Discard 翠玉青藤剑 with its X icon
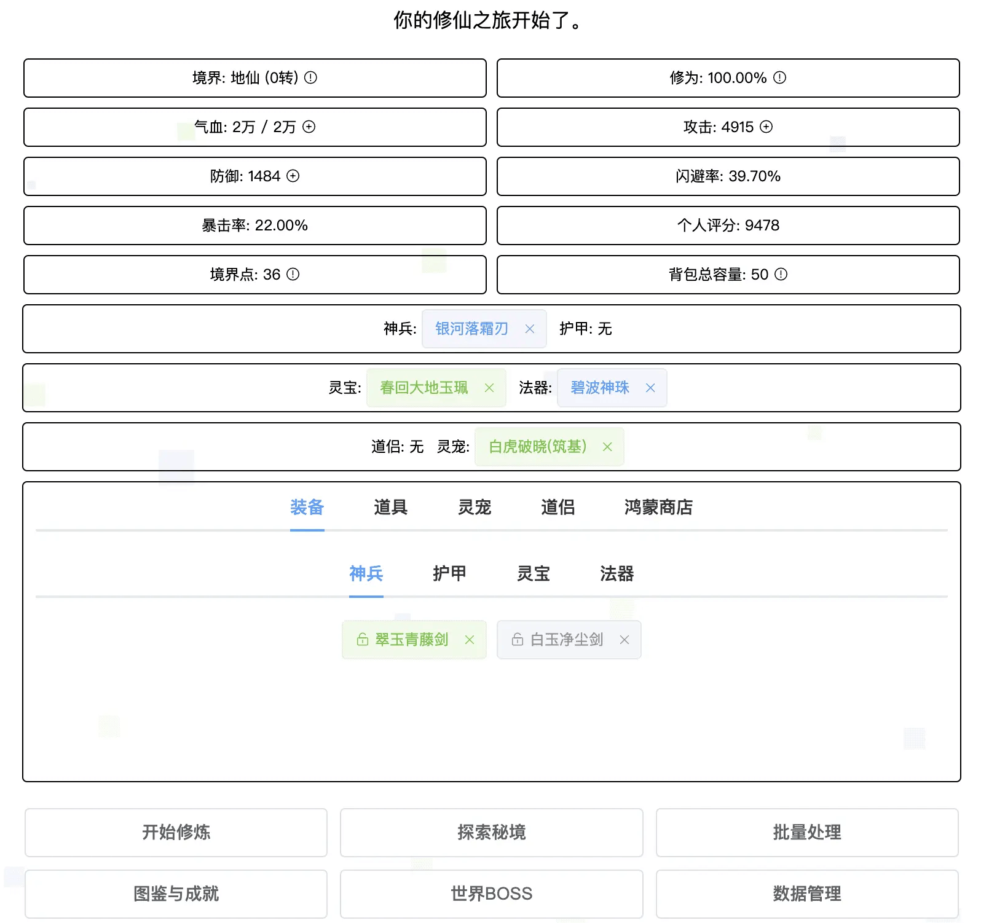 click(x=470, y=640)
